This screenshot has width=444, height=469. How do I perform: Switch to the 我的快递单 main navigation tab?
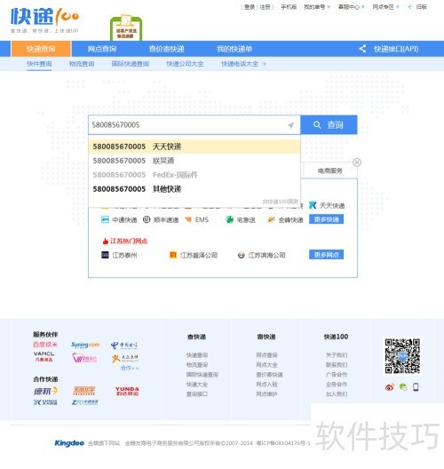point(234,49)
